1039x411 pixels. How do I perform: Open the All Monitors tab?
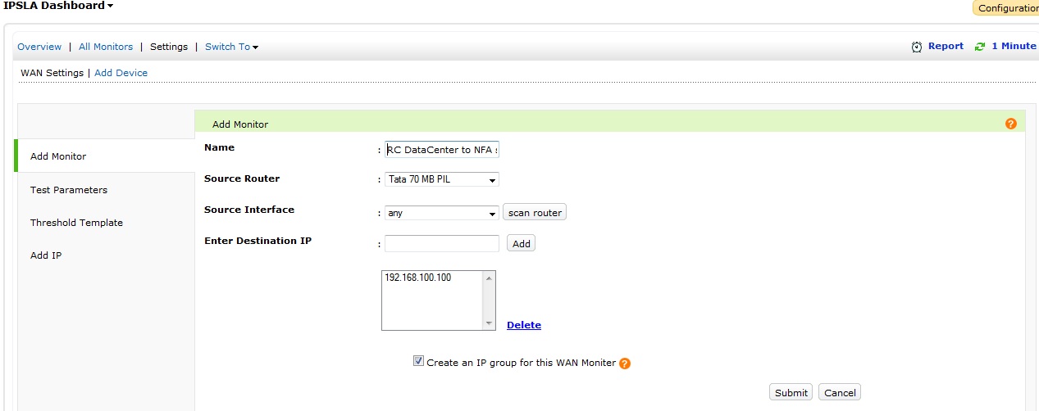coord(106,47)
